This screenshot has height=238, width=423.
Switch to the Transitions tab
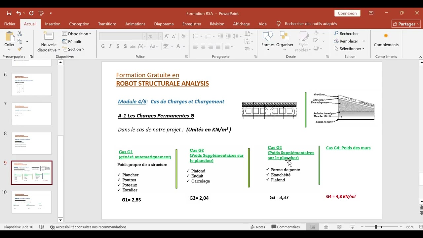(107, 24)
